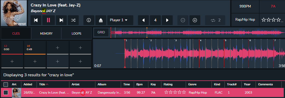
Task: Skip to the next track
Action: pos(61,20)
